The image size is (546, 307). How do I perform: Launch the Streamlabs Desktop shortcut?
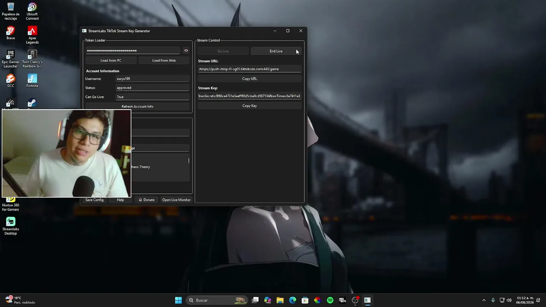click(11, 226)
